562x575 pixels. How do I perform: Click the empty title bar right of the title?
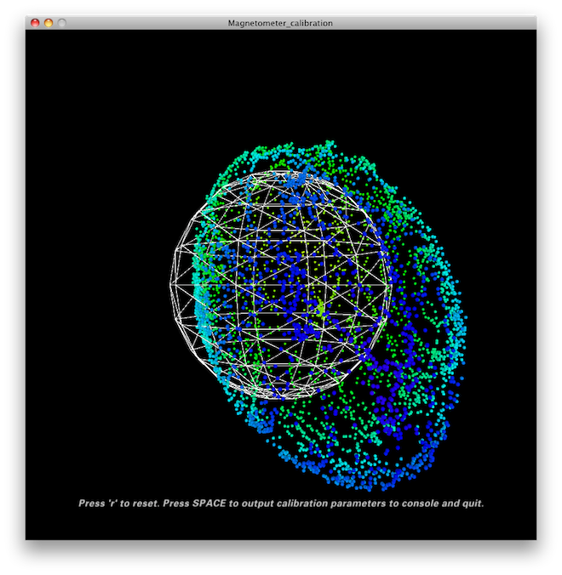[433, 23]
